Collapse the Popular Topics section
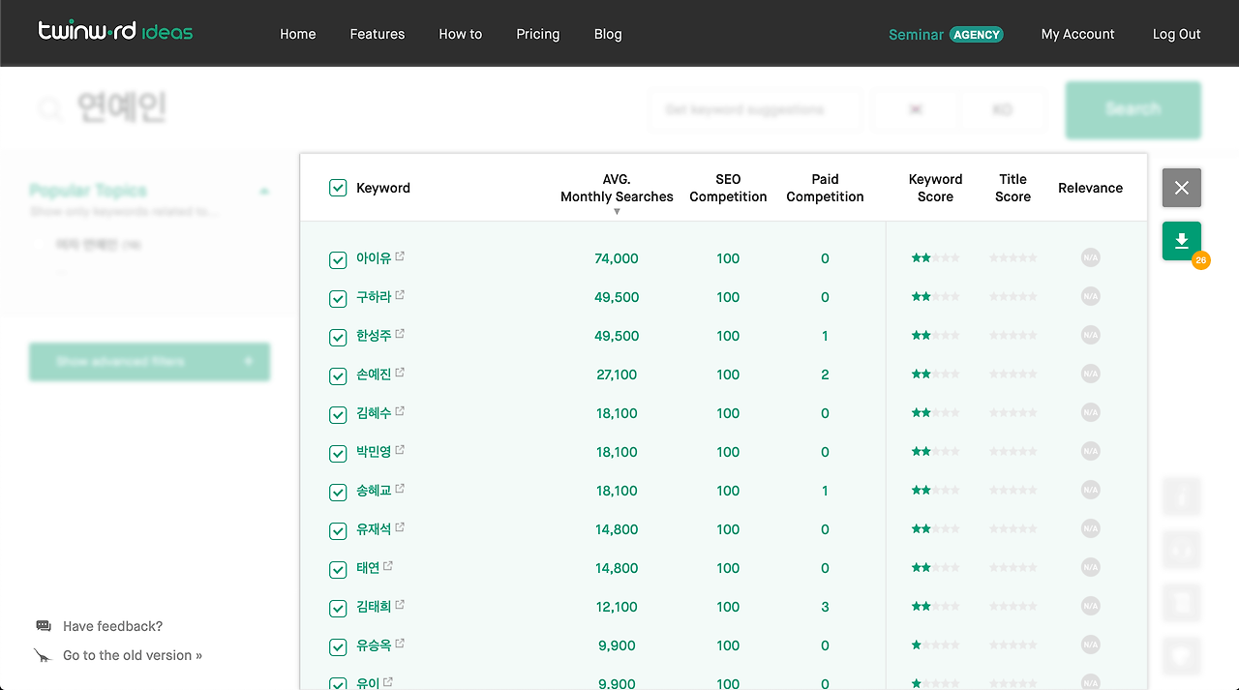The width and height of the screenshot is (1239, 690). [264, 192]
